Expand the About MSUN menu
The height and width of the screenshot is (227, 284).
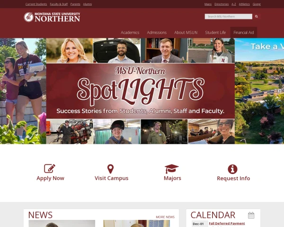(186, 33)
